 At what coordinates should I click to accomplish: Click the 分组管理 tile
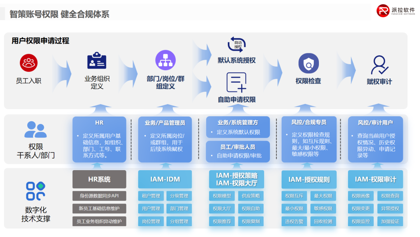[179, 221]
